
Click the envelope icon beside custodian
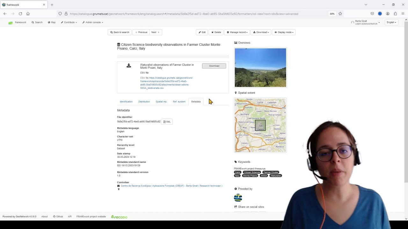pos(119,186)
